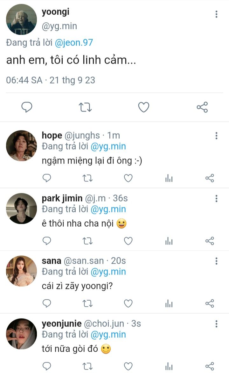Like park jimin's reply

pyautogui.click(x=128, y=241)
